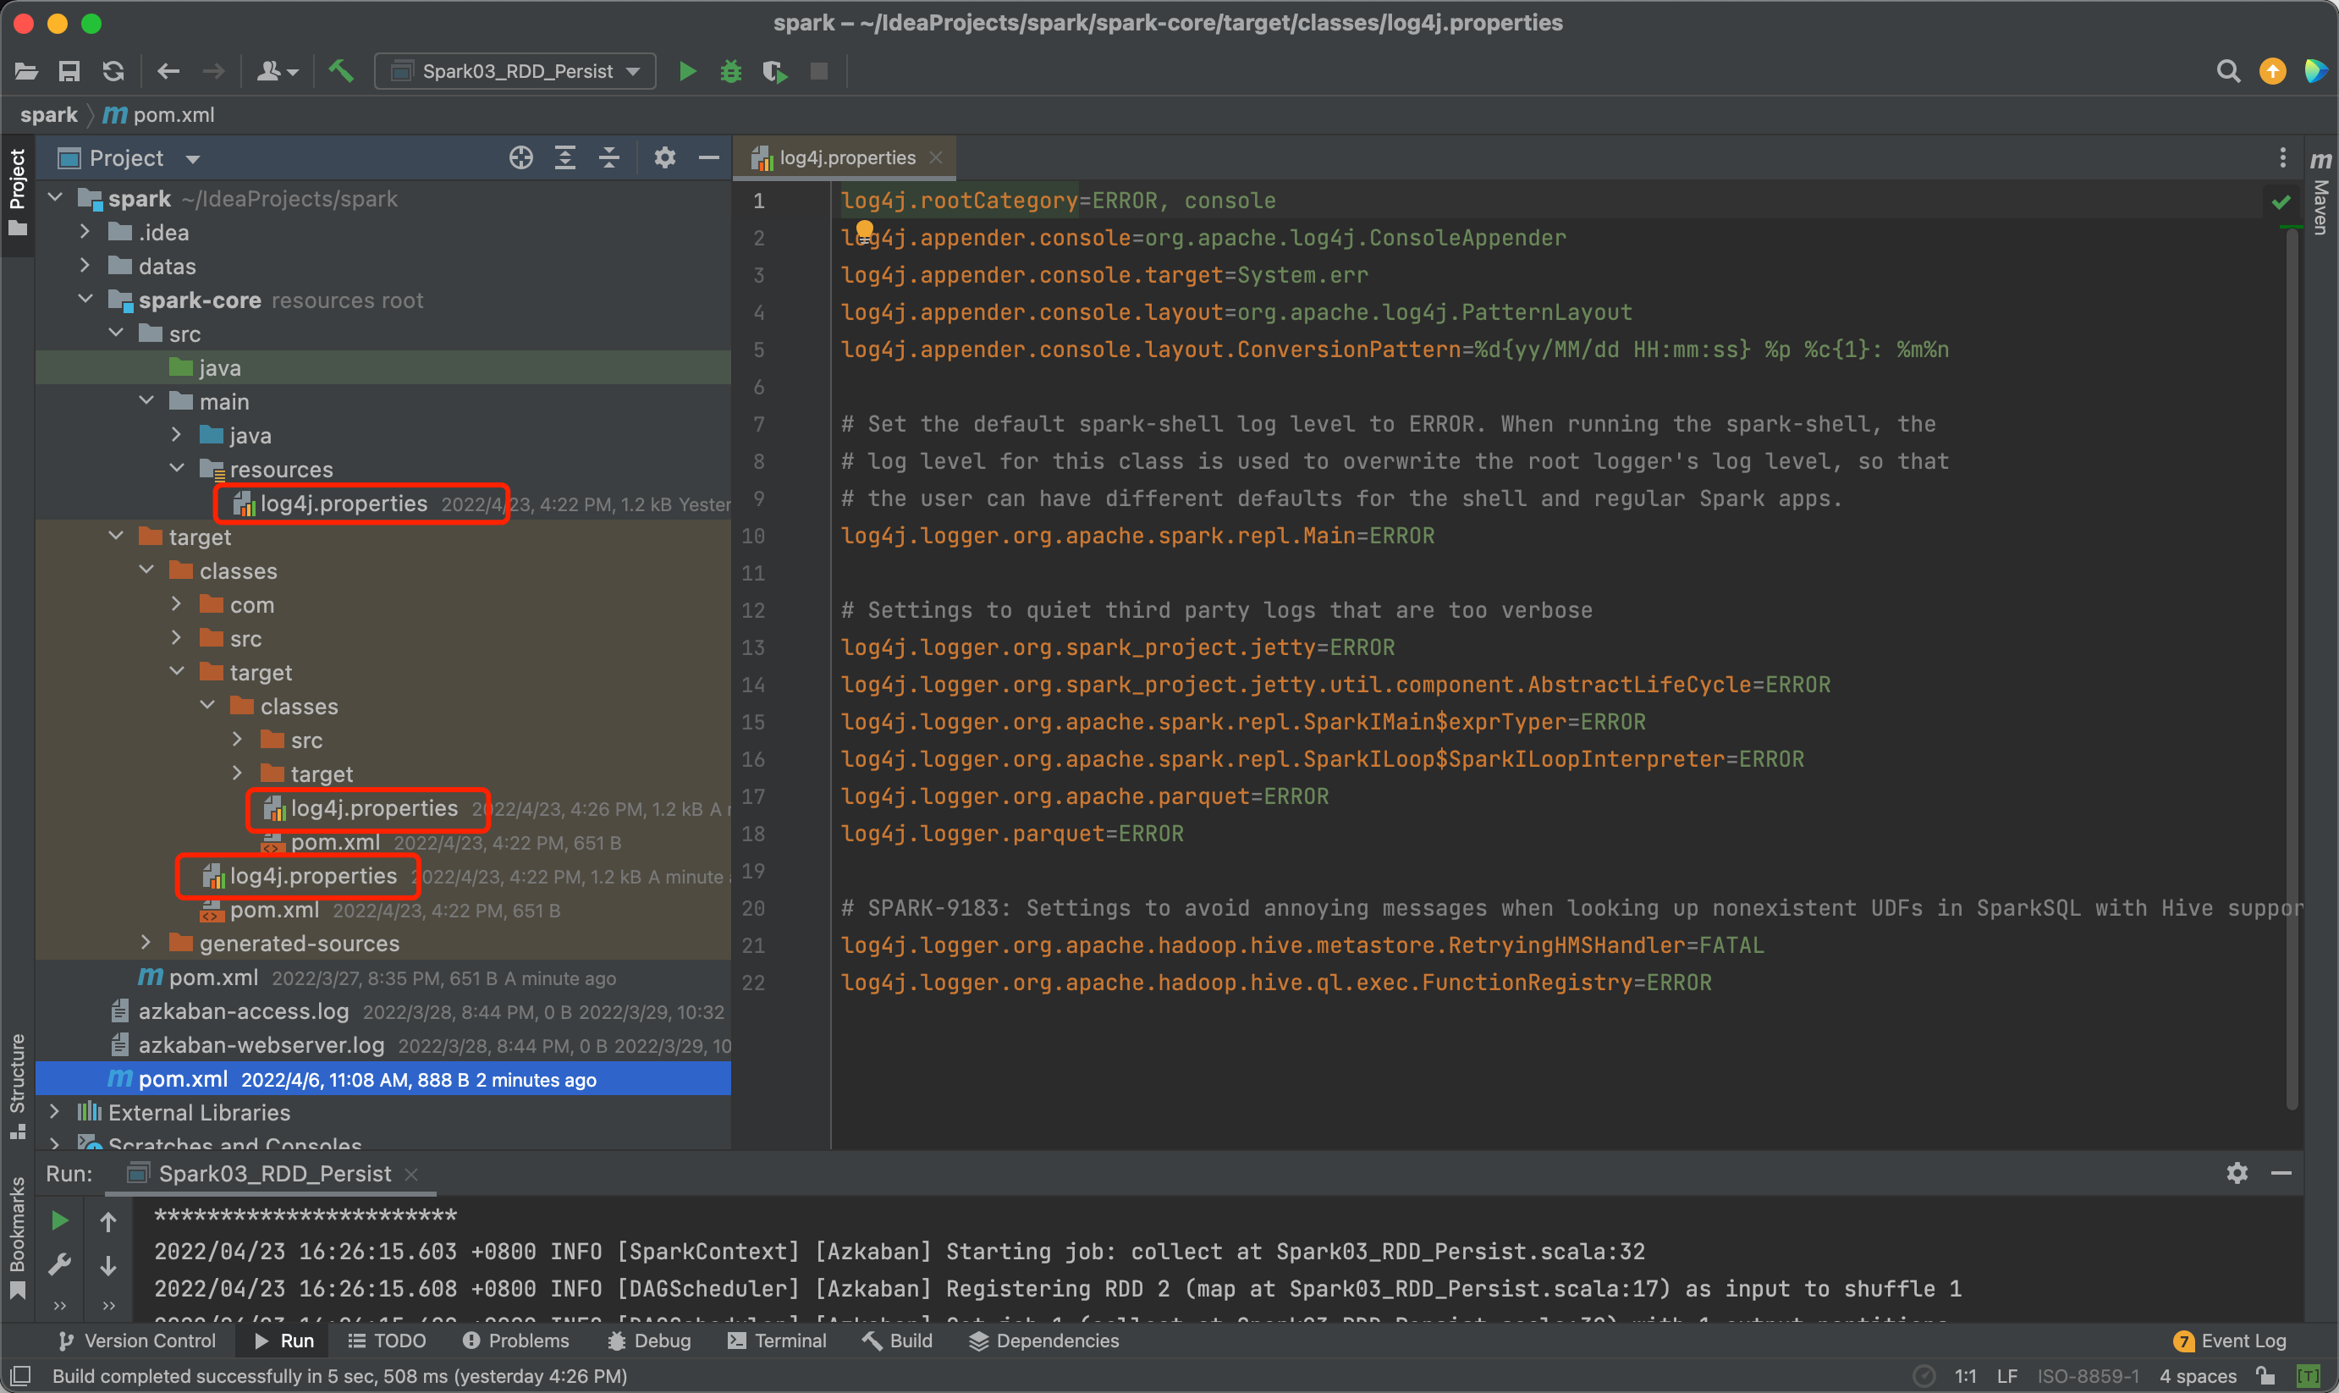Click the 1:1 cursor position indicator
This screenshot has height=1393, width=2339.
click(1966, 1376)
